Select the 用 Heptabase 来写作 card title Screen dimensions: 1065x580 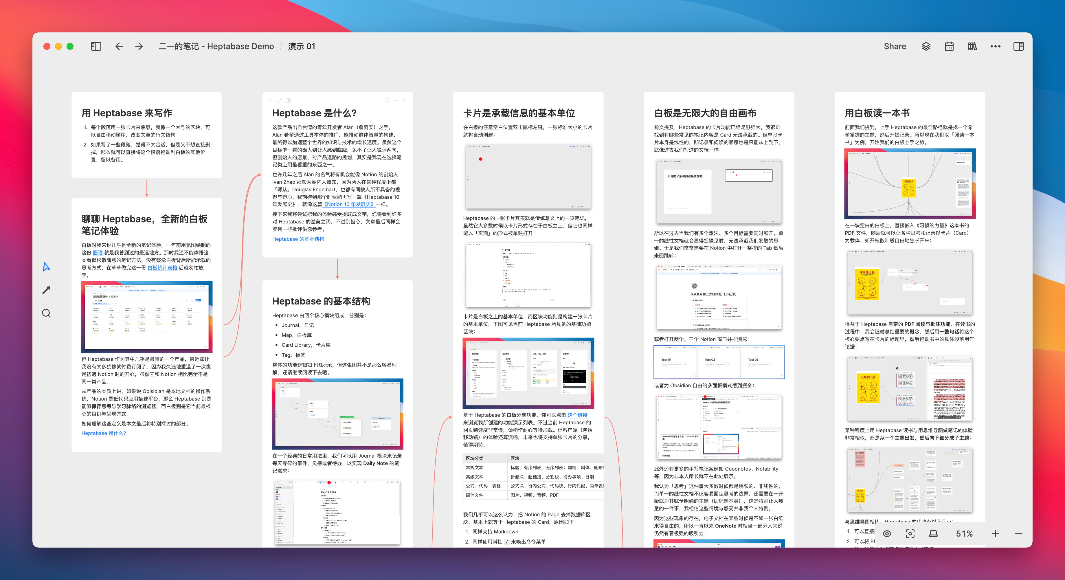pos(126,113)
